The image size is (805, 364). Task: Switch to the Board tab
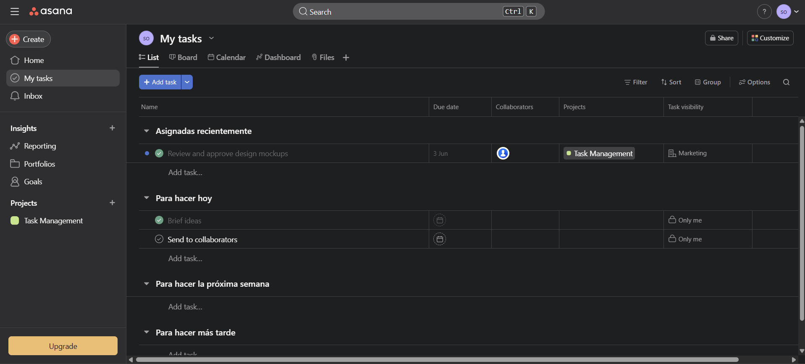point(183,58)
